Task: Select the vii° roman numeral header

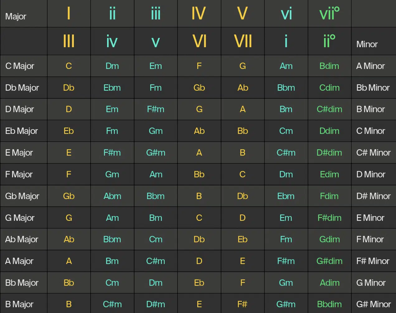Action: tap(329, 13)
